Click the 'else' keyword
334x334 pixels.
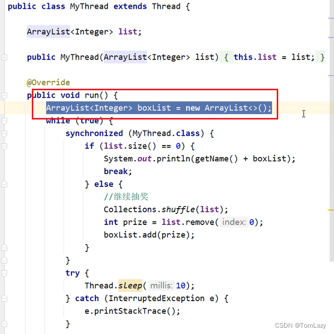[x=104, y=184]
